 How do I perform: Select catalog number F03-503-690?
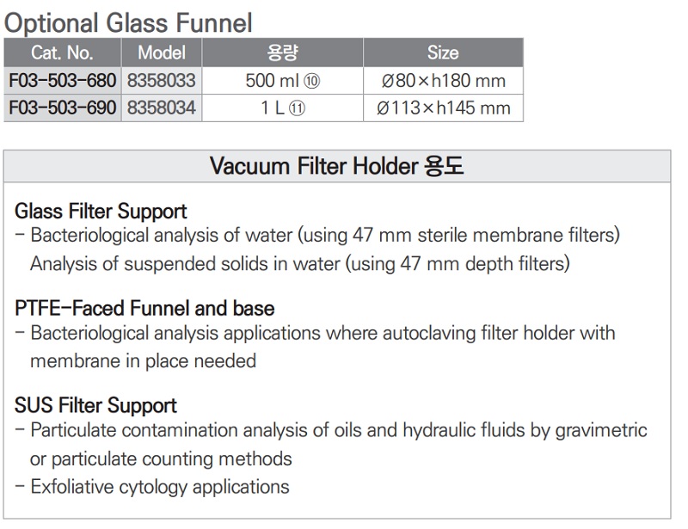[x=61, y=108]
